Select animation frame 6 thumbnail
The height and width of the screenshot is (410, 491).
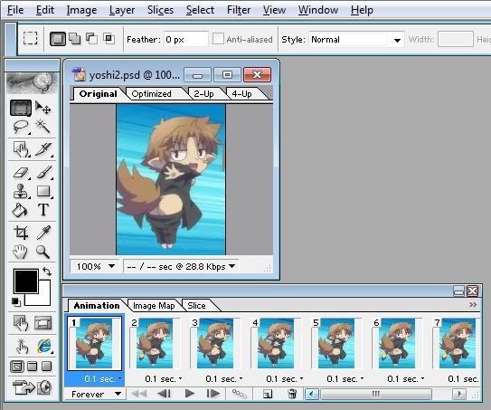click(397, 343)
